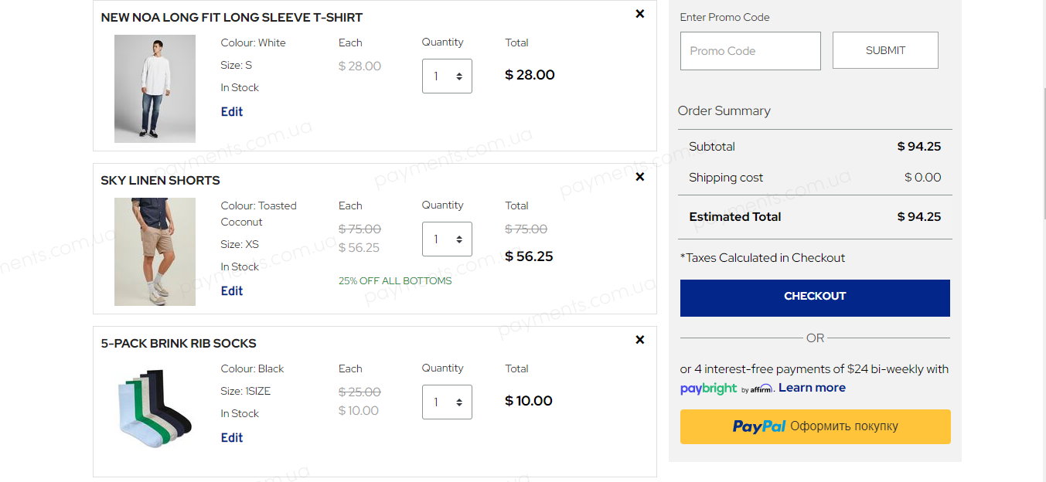This screenshot has height=482, width=1046.
Task: Open quantity dropdown for the T-shirt
Action: 447,76
